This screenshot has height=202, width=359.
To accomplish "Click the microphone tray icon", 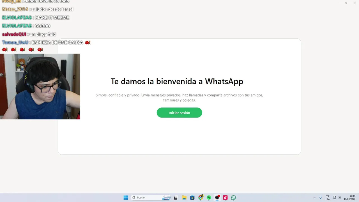I will [x=320, y=198].
